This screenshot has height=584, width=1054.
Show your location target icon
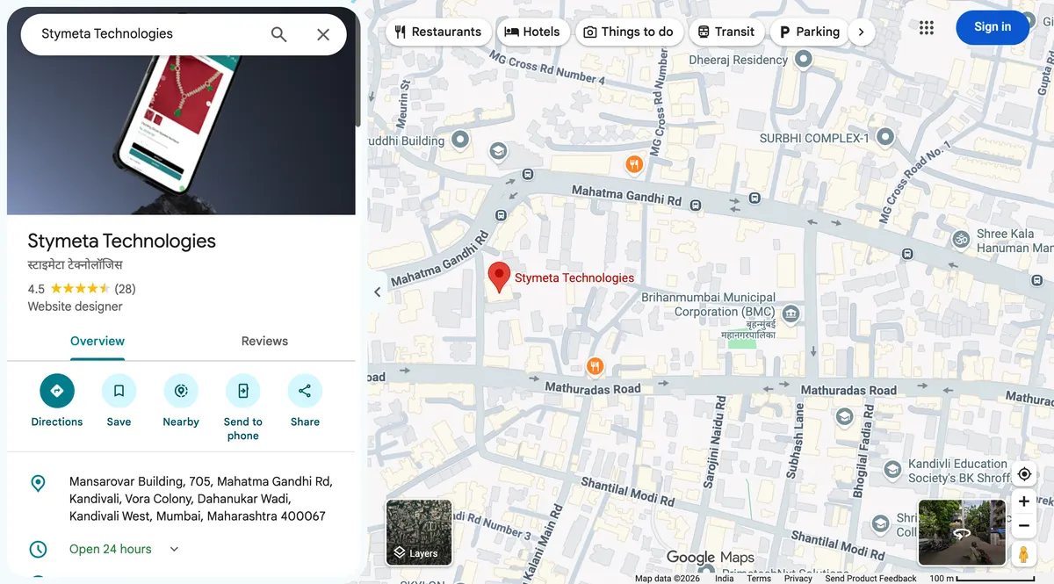click(x=1024, y=474)
